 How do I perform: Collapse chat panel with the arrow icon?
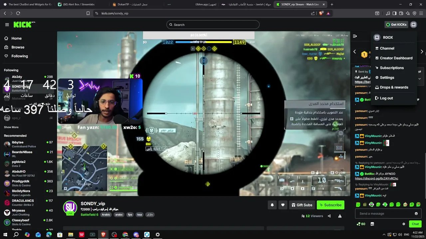coord(355,36)
